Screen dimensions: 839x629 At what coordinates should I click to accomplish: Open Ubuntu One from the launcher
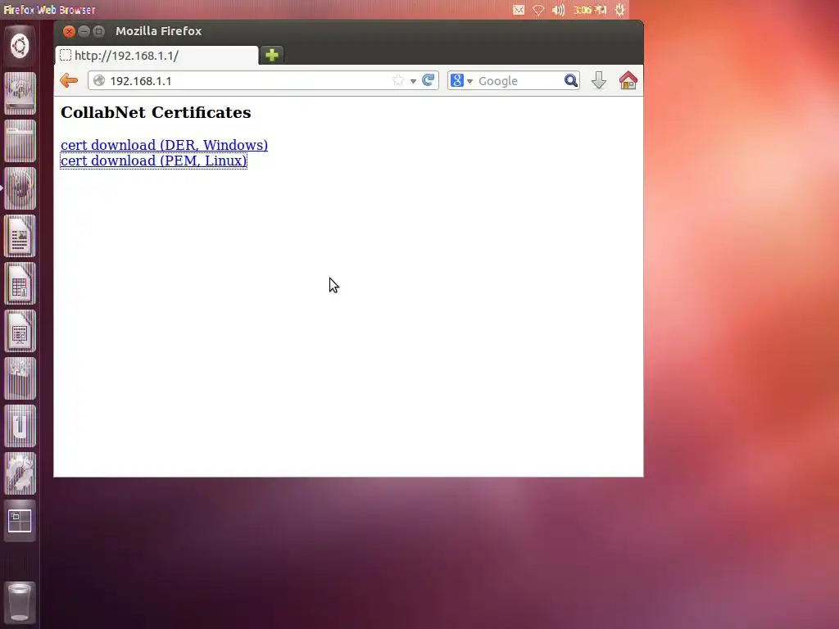click(20, 426)
